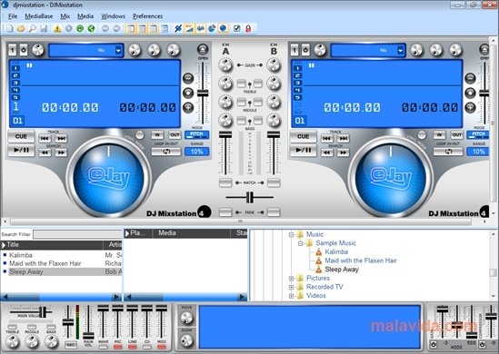Image resolution: width=499 pixels, height=354 pixels.
Task: Open the Mix menu
Action: pyautogui.click(x=65, y=16)
